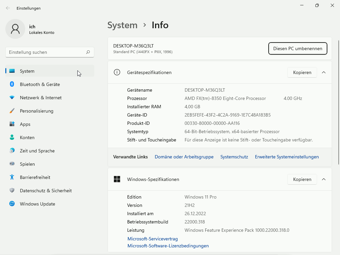Screen dimensions: 340x255
Task: Open Netzwerk & Internet via its wifi icon
Action: 12,98
